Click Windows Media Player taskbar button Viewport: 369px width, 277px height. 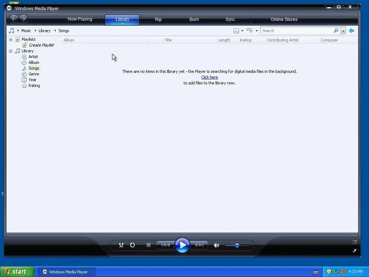(x=67, y=272)
